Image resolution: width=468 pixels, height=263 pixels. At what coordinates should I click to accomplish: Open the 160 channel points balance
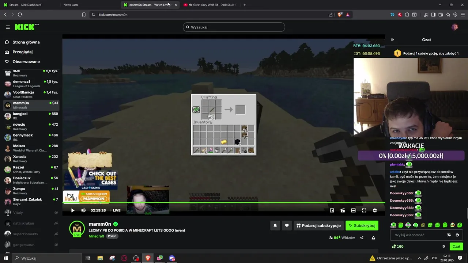point(397,247)
